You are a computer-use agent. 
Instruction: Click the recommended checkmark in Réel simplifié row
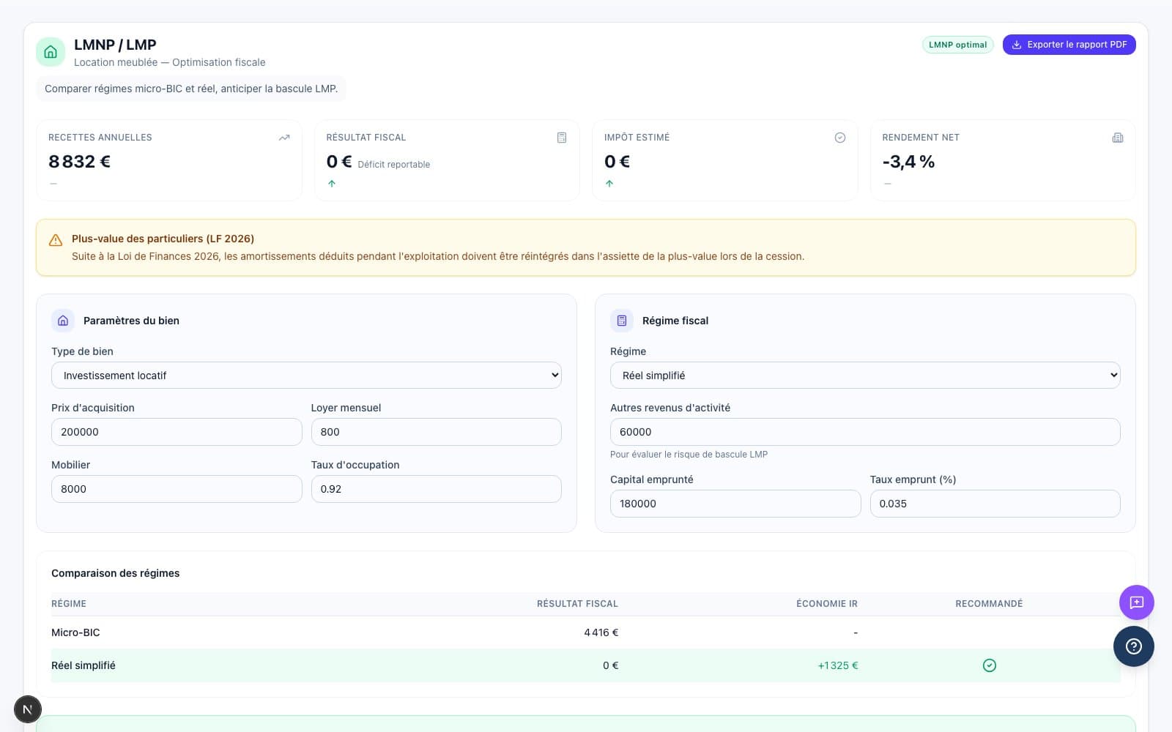(989, 665)
